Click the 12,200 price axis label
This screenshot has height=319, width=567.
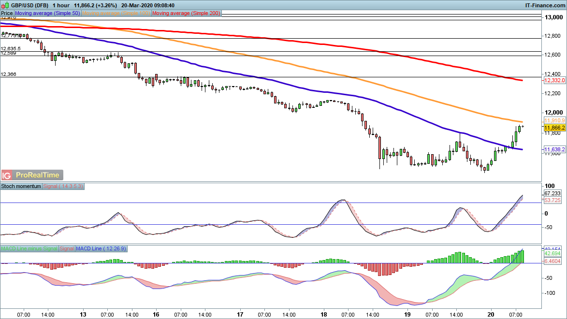(552, 93)
